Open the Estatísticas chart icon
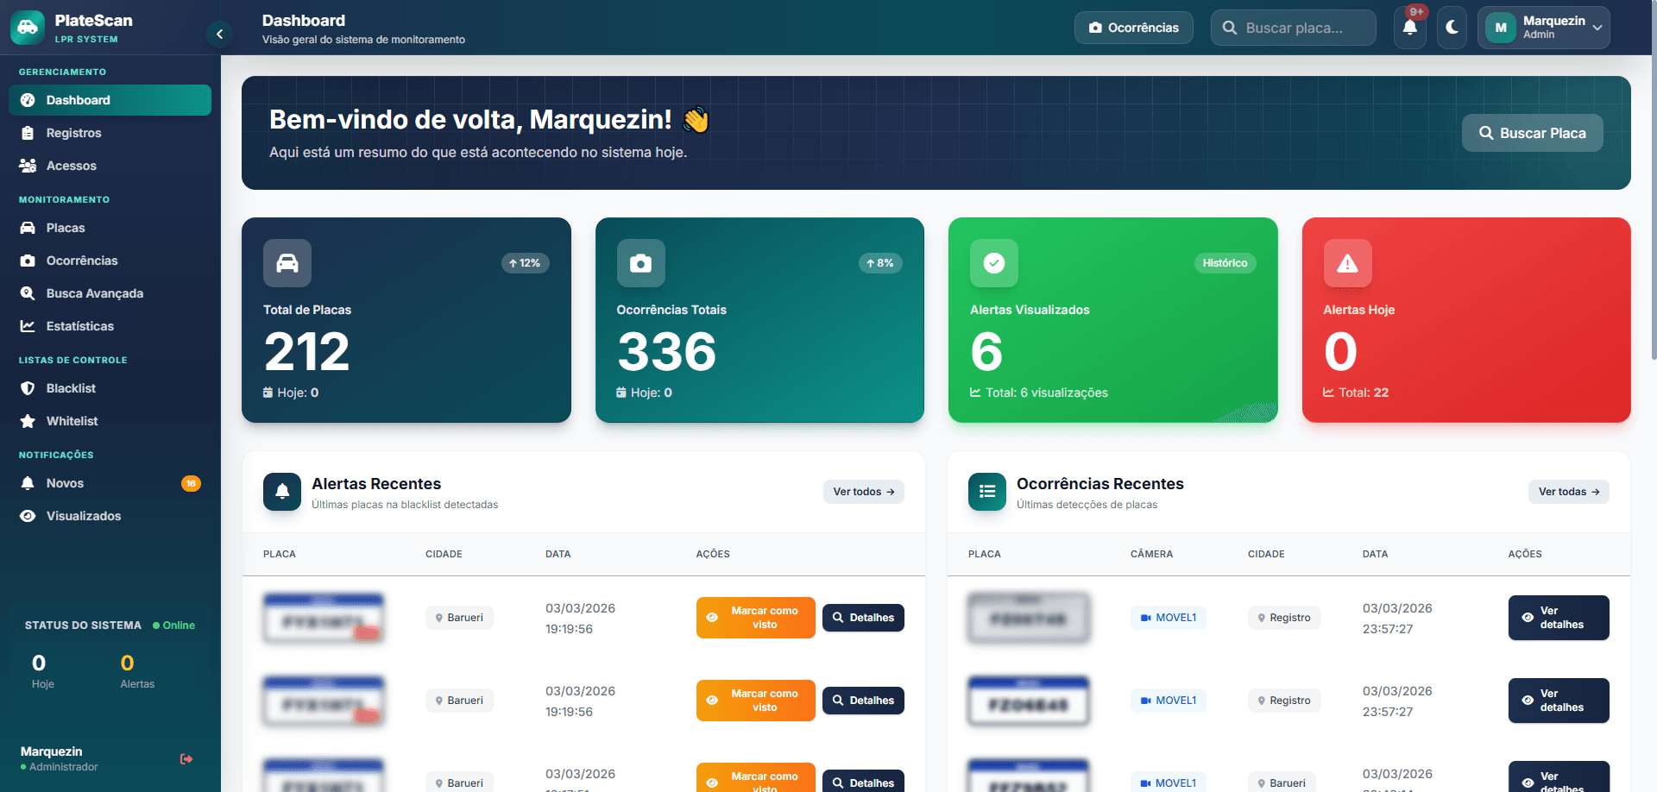 click(28, 326)
